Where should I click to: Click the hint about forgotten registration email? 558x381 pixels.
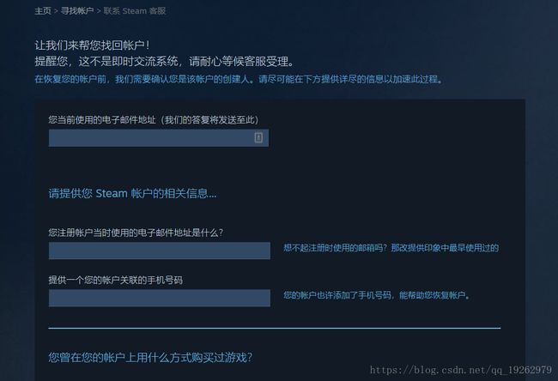[x=391, y=248]
